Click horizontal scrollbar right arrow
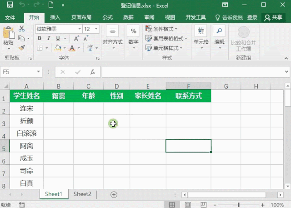291x208 pixels. 281,195
